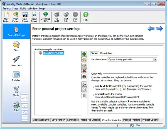Click the Save Project floppy icon
The width and height of the screenshot is (167, 129).
(25, 15)
